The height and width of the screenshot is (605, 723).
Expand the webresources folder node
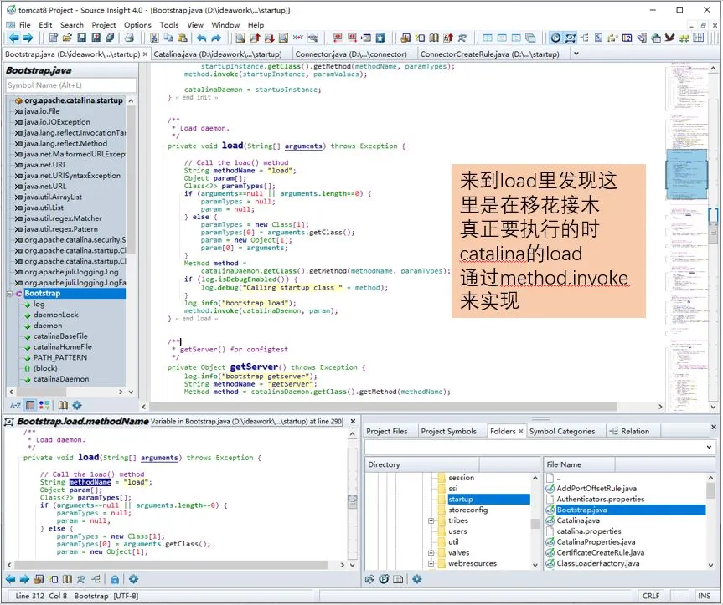431,563
